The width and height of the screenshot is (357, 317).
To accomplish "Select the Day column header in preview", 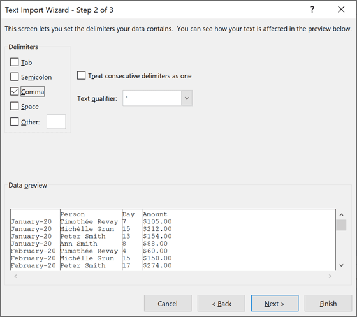I will click(x=128, y=214).
